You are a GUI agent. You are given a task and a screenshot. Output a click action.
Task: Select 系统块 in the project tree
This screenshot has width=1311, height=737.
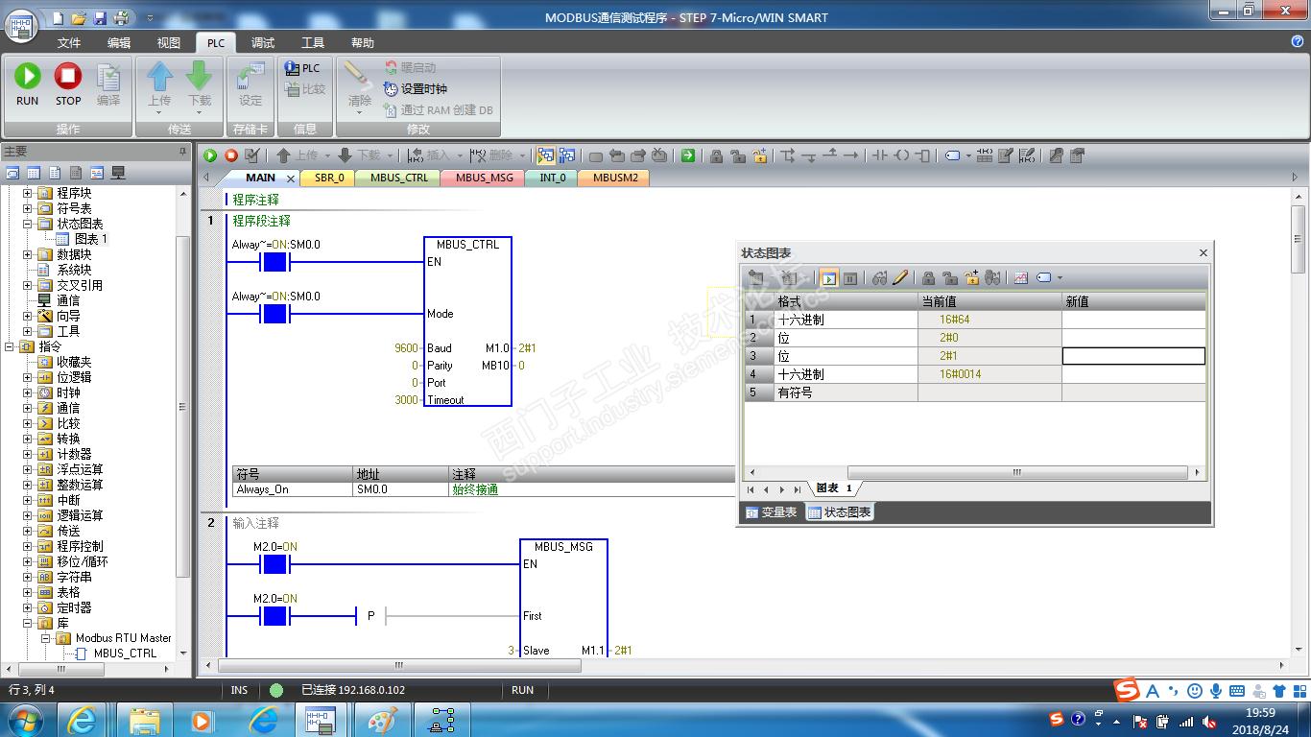(x=74, y=270)
